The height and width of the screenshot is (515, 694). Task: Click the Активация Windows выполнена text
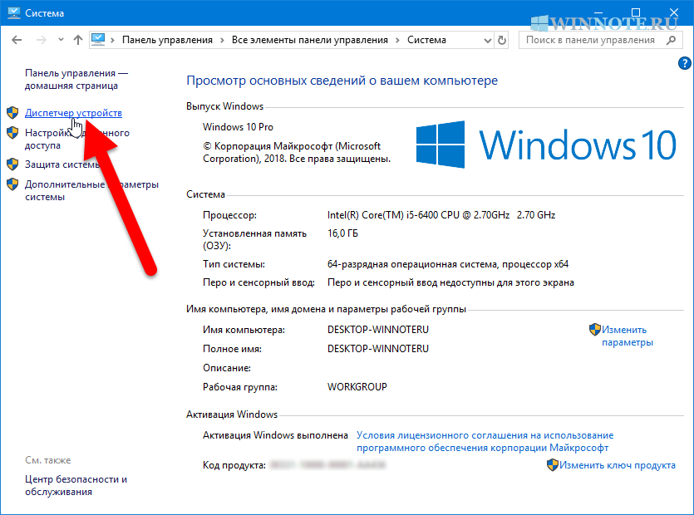pos(275,435)
